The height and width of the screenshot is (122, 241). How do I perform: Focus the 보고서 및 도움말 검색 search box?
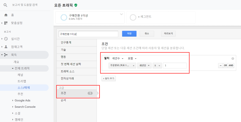pos(25,5)
